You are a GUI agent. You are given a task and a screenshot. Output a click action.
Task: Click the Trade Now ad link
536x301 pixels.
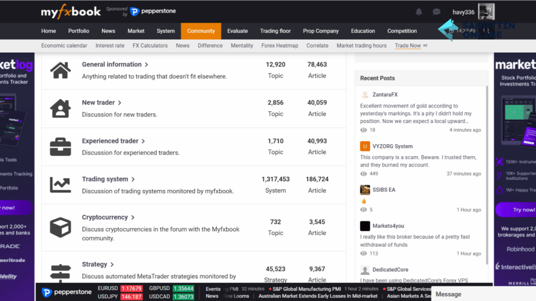(408, 46)
